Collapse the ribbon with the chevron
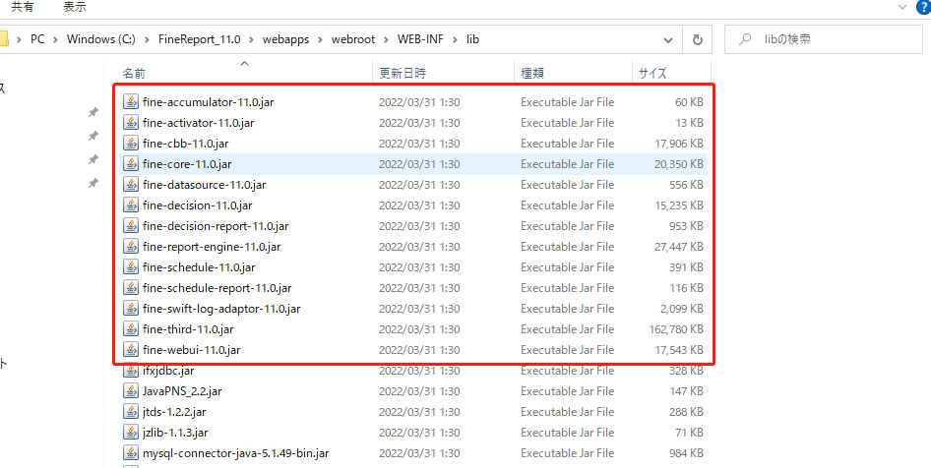 (x=902, y=7)
